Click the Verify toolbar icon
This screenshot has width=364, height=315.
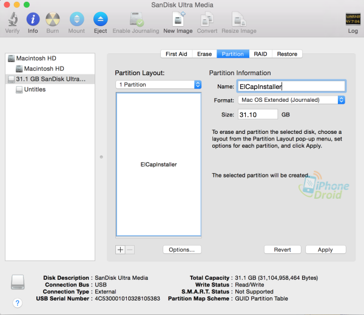[12, 20]
